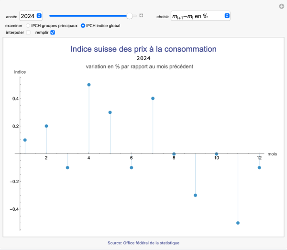
Task: Click the month 5 data point at 0.3
Action: pyautogui.click(x=110, y=112)
